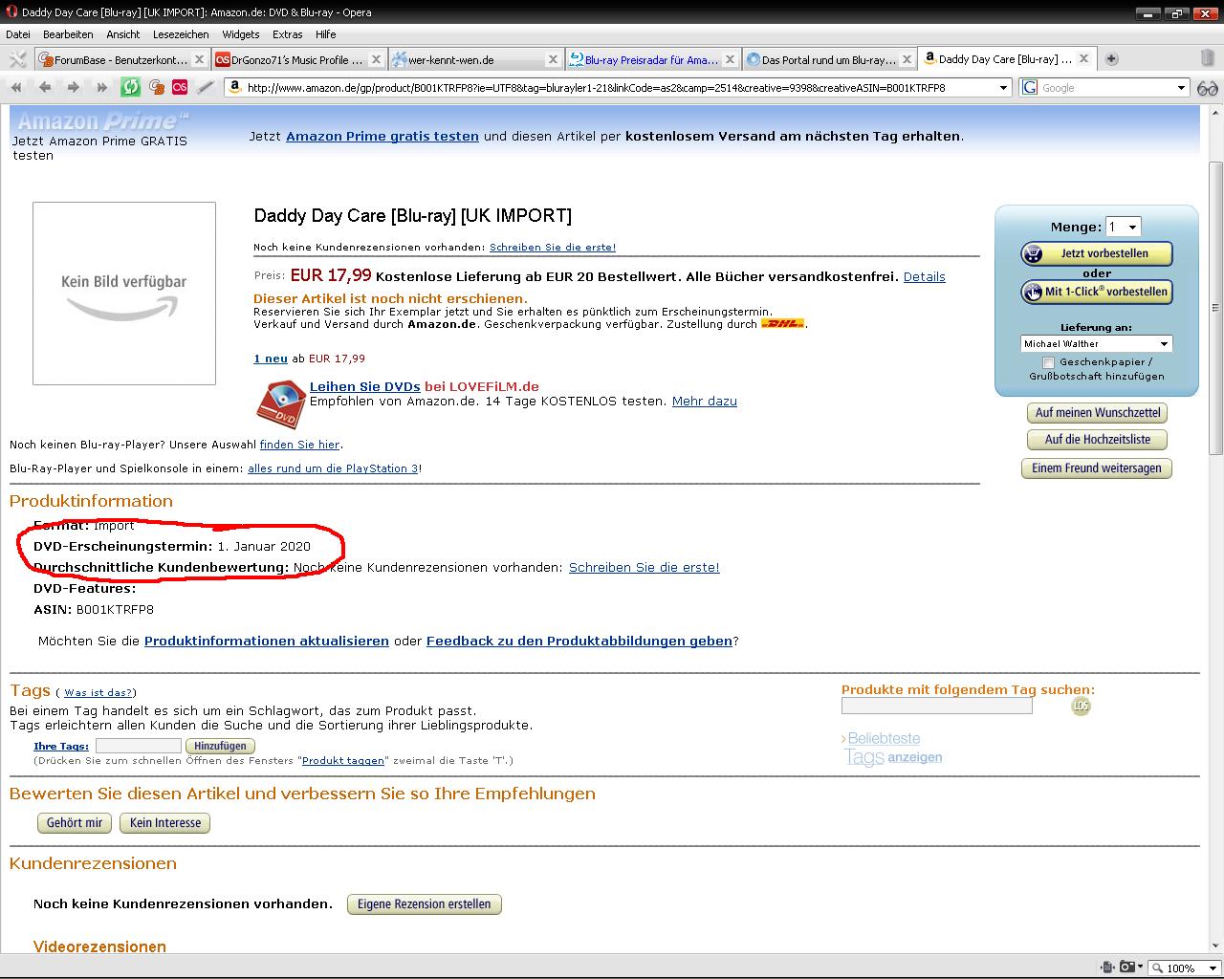1224x979 pixels.
Task: Open Amazon Prime gratis testen link
Action: 382,136
